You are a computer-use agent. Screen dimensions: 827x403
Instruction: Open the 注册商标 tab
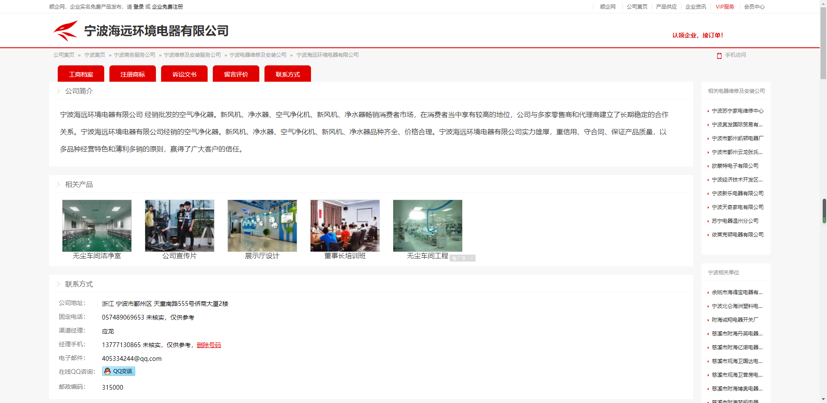[x=133, y=74]
